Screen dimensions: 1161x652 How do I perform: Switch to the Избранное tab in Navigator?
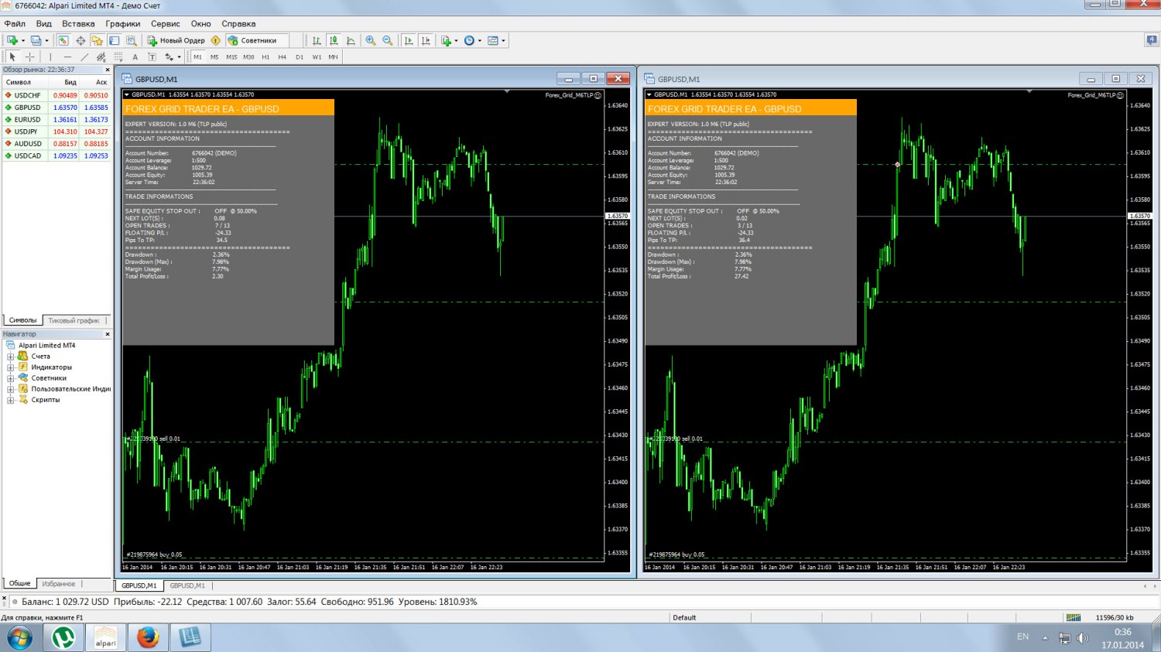click(x=59, y=584)
